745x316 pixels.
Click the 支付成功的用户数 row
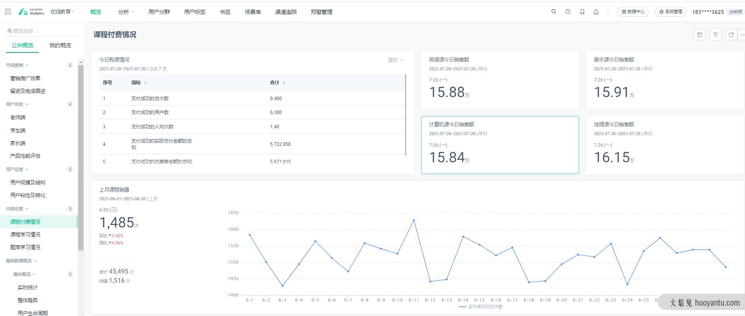coord(252,112)
